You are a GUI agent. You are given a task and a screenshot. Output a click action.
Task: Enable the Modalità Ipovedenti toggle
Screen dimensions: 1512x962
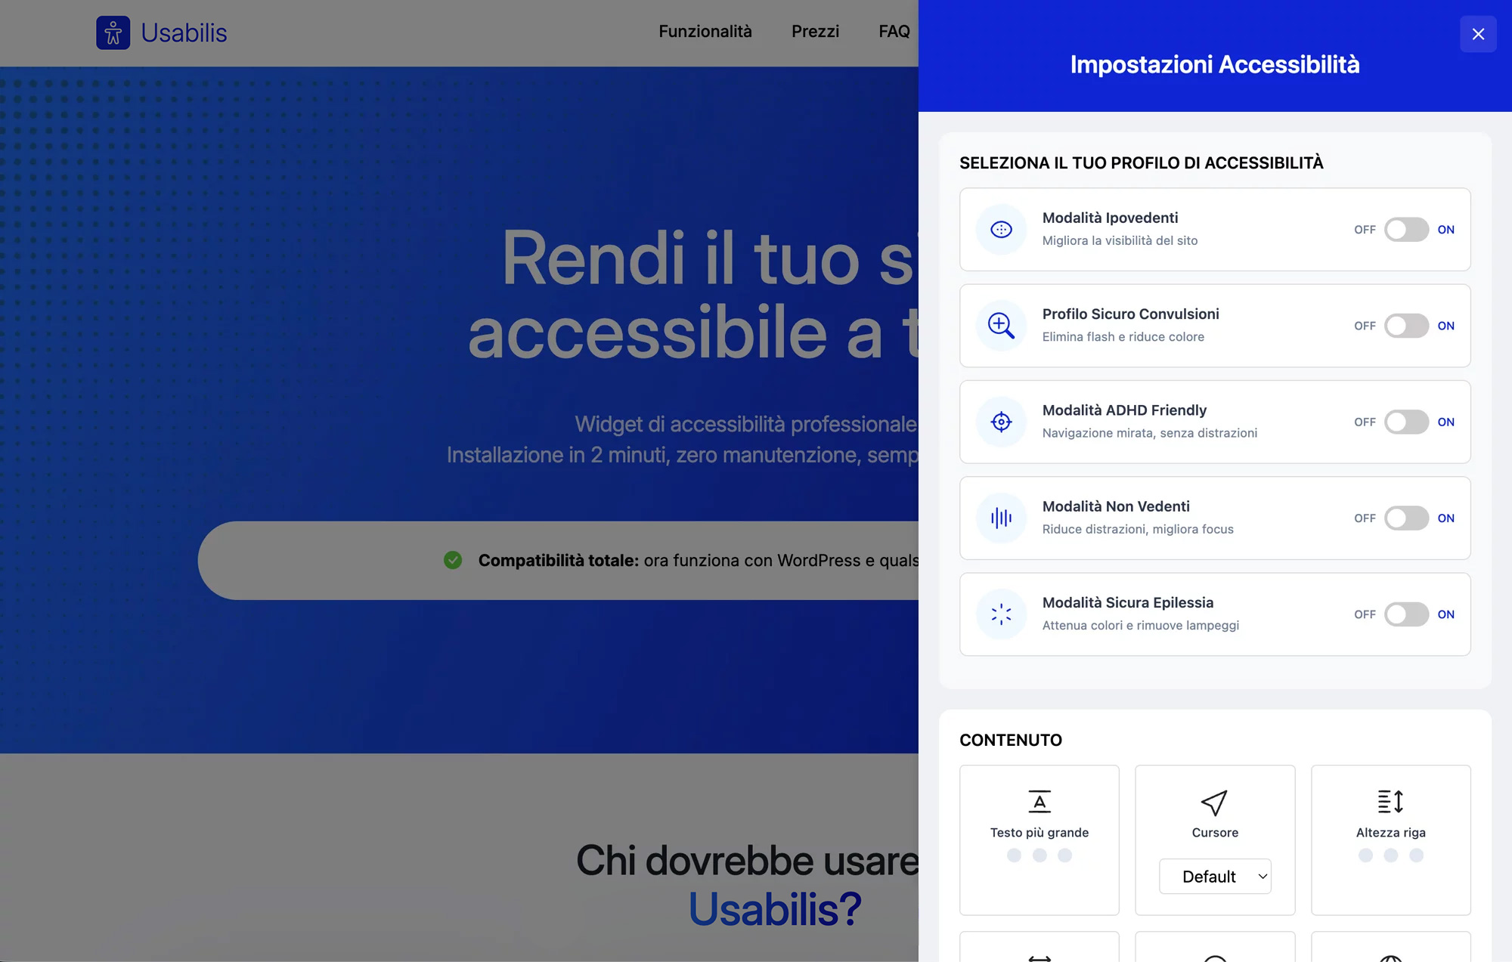tap(1406, 230)
